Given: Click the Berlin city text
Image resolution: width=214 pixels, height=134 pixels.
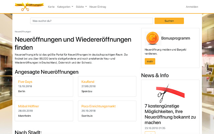Looking at the screenshot, I should 21,91.
